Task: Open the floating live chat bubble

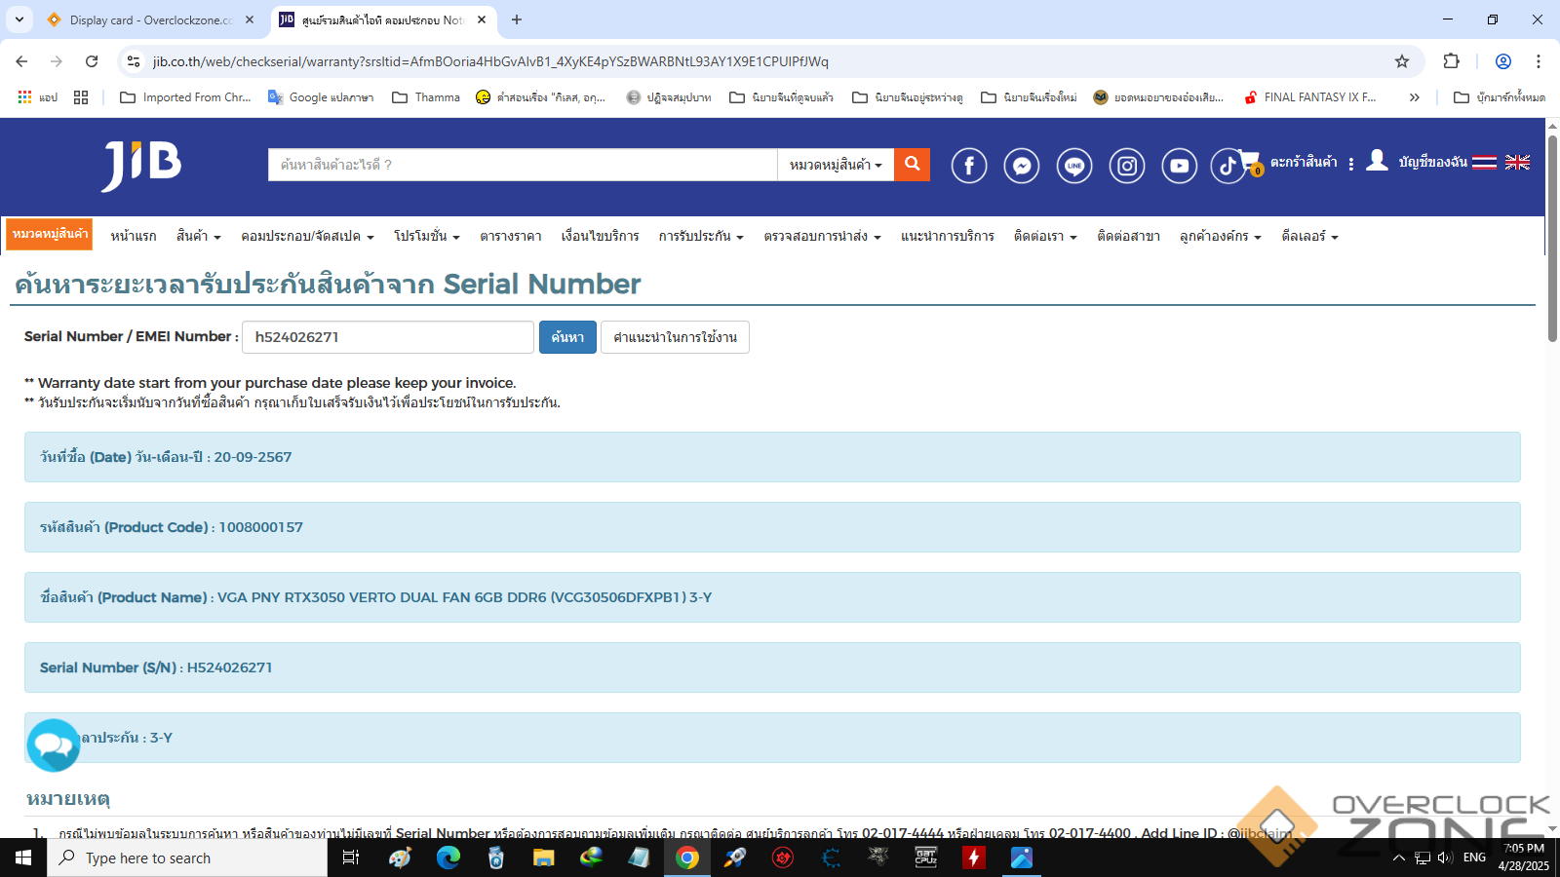Action: 53,746
